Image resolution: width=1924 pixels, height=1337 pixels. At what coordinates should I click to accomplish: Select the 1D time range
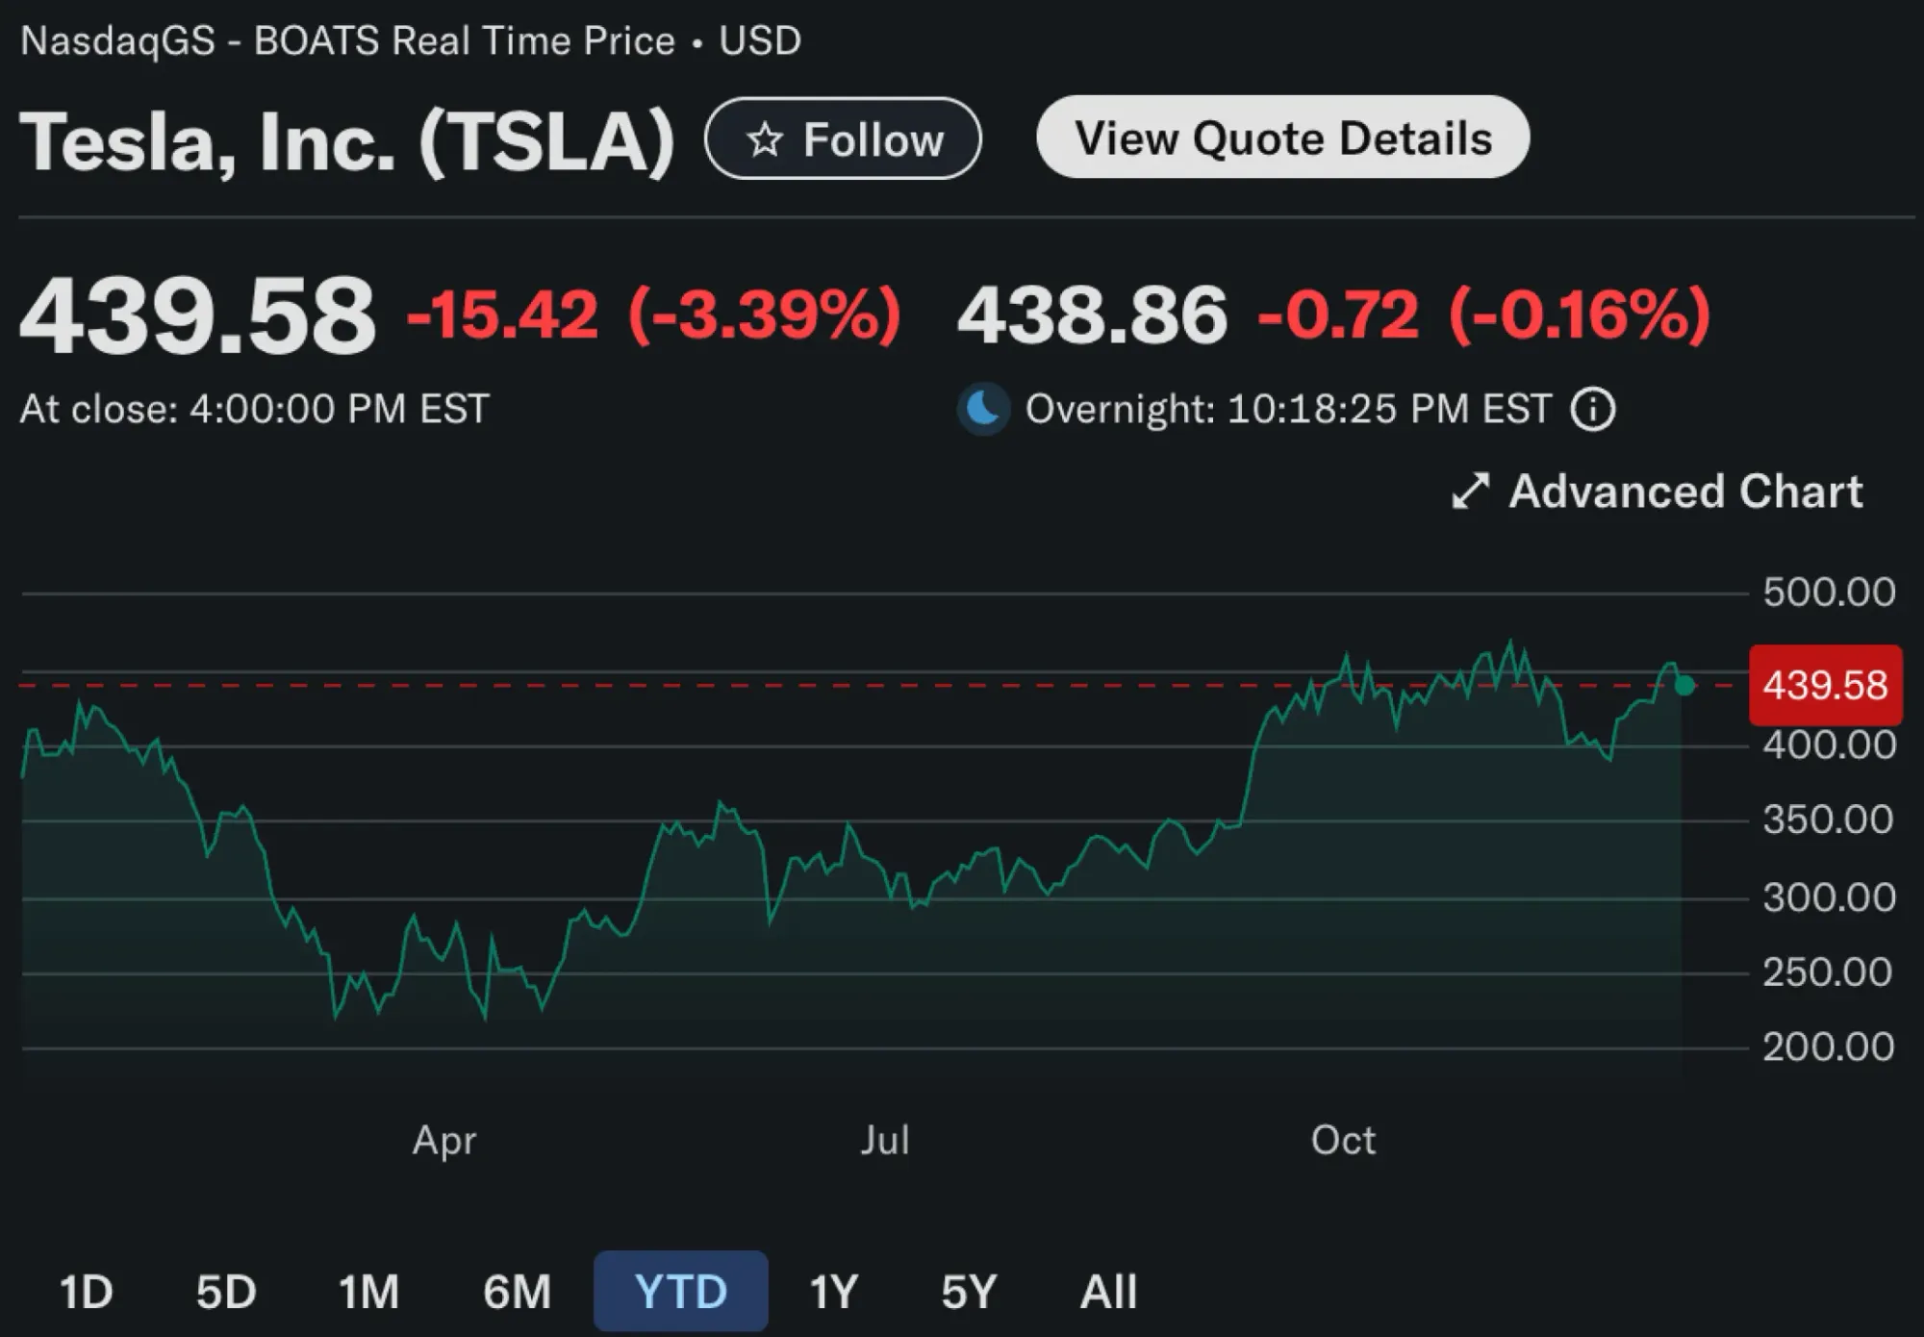[86, 1291]
